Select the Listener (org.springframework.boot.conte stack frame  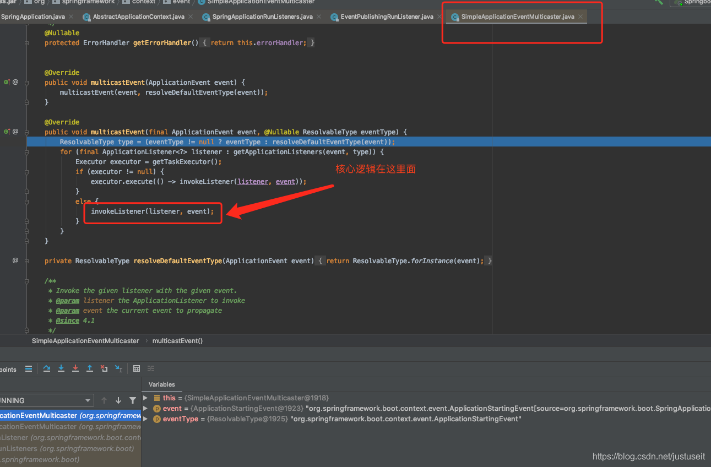click(70, 437)
